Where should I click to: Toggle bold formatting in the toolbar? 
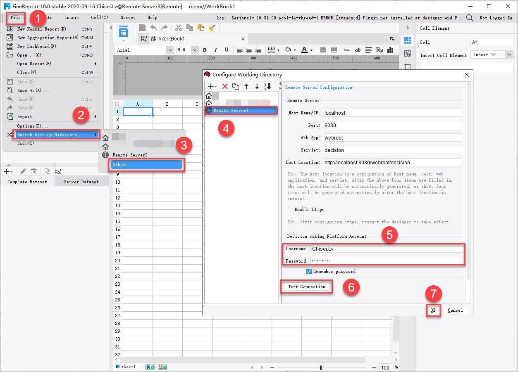[205, 50]
